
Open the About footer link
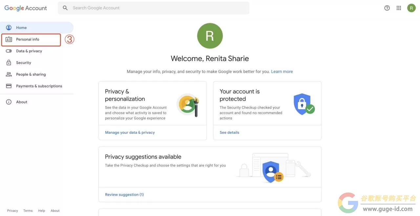point(55,211)
